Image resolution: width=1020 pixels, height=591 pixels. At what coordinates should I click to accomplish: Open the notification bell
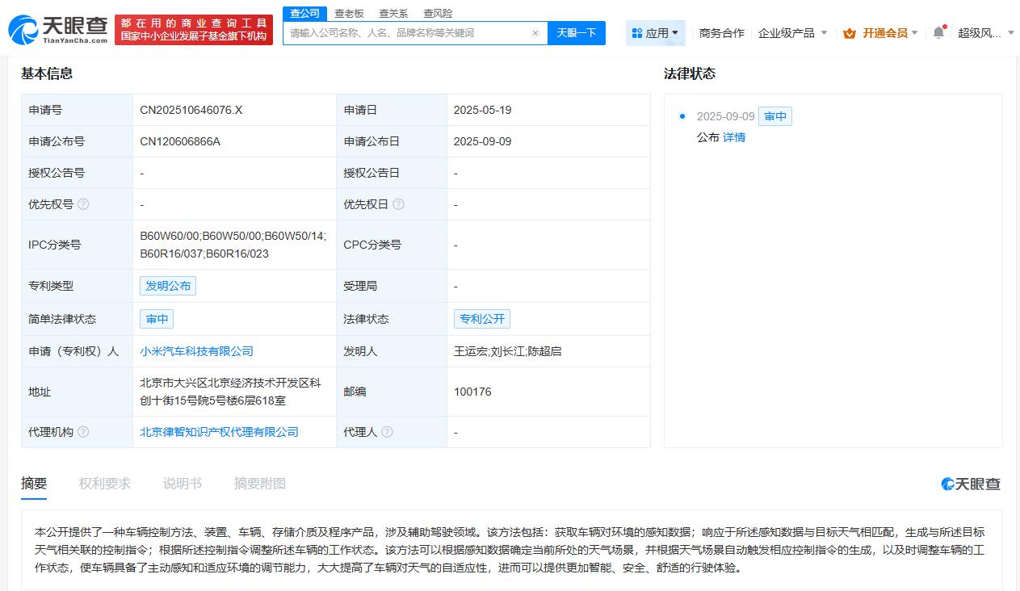click(x=938, y=32)
